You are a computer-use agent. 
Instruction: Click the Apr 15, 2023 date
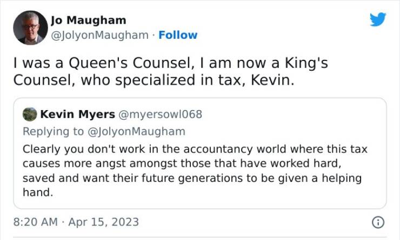tap(103, 222)
